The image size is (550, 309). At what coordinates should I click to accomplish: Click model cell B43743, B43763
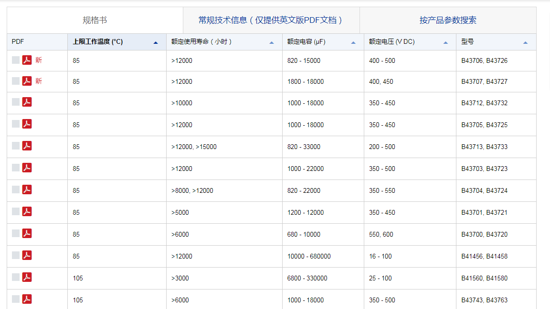coord(484,300)
